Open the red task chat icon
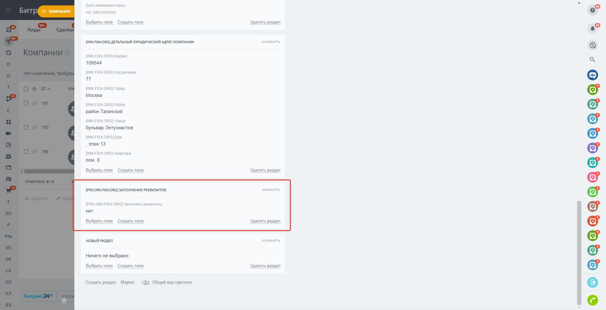Screen dimensions: 606x310 (x=592, y=221)
